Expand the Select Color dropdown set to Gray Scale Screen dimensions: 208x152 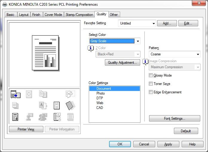[114, 41]
